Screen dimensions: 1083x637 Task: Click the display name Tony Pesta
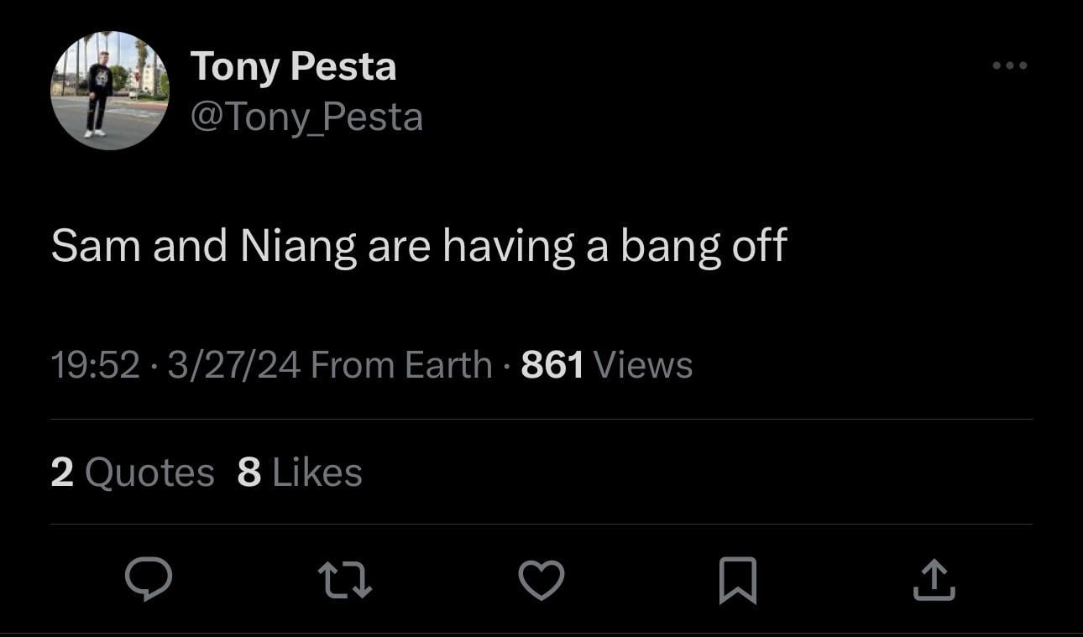[293, 66]
